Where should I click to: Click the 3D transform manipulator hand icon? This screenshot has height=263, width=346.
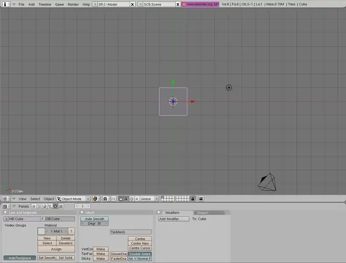coord(120,199)
